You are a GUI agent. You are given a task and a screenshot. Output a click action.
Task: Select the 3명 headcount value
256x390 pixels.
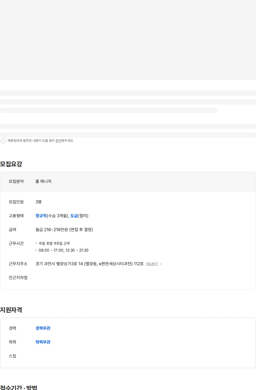click(38, 202)
